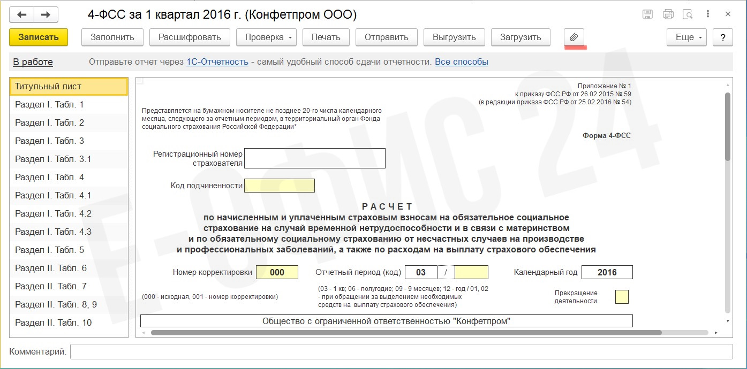Toggle the Прекращение деятельности box
The image size is (747, 369).
[x=622, y=297]
